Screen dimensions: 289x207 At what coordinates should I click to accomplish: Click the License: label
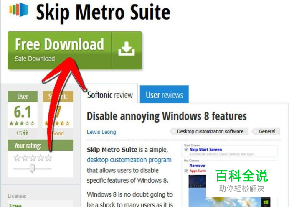pyautogui.click(x=17, y=196)
